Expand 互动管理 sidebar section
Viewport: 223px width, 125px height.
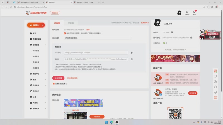click(x=45, y=85)
